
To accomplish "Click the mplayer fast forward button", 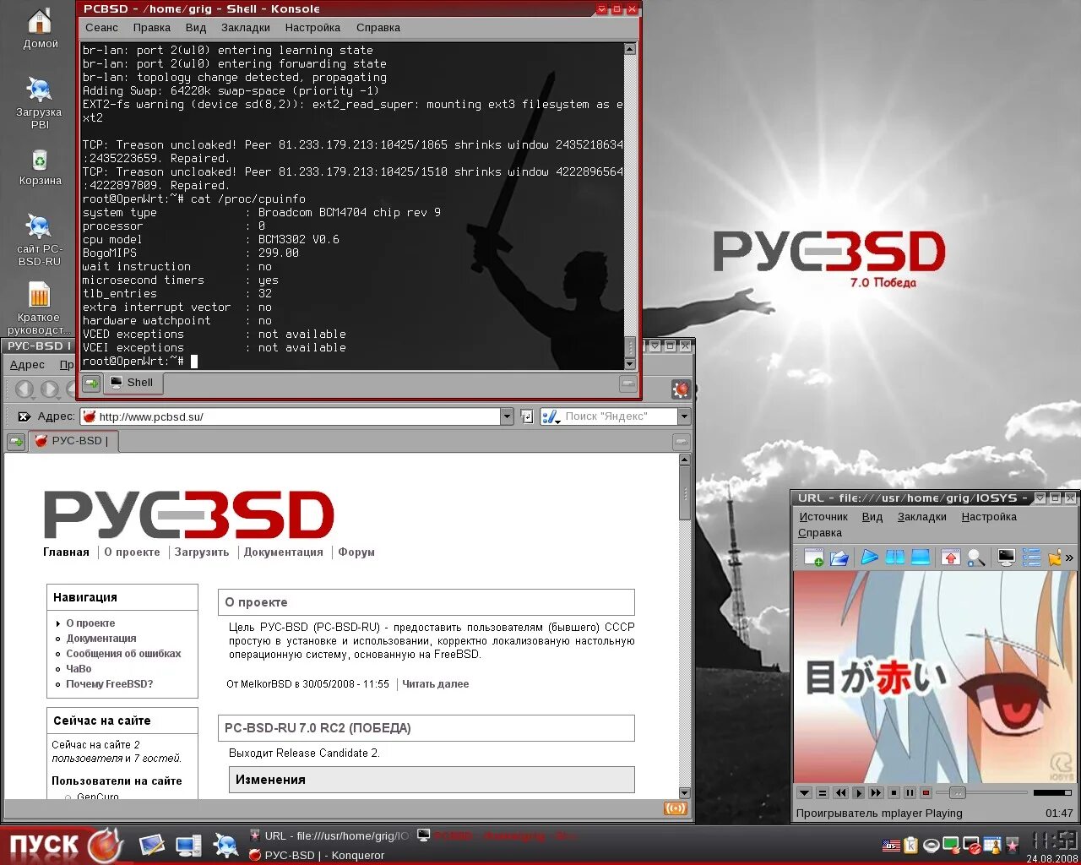I will pyautogui.click(x=876, y=793).
